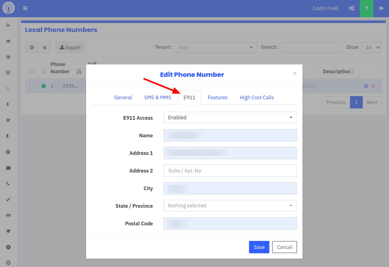The width and height of the screenshot is (389, 267).
Task: Open the credit card icon in the sidebar
Action: click(8, 215)
